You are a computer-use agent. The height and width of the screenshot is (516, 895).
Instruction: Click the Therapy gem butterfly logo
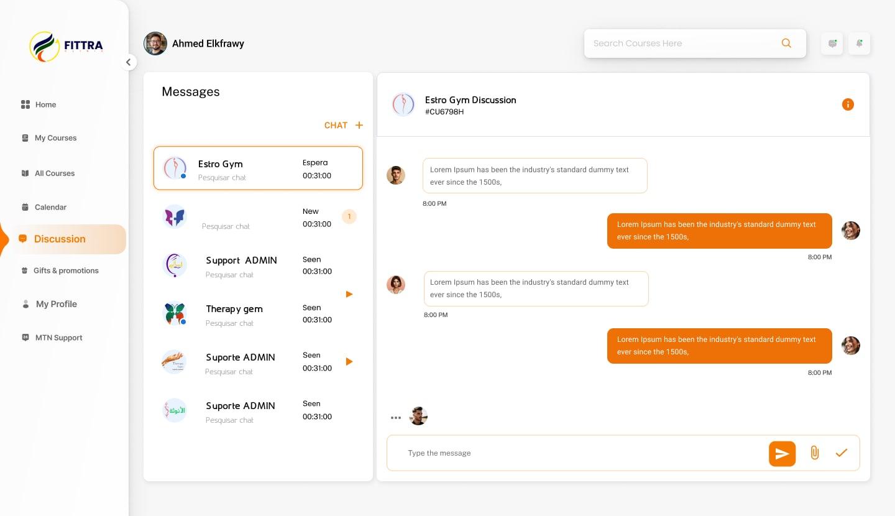[175, 314]
